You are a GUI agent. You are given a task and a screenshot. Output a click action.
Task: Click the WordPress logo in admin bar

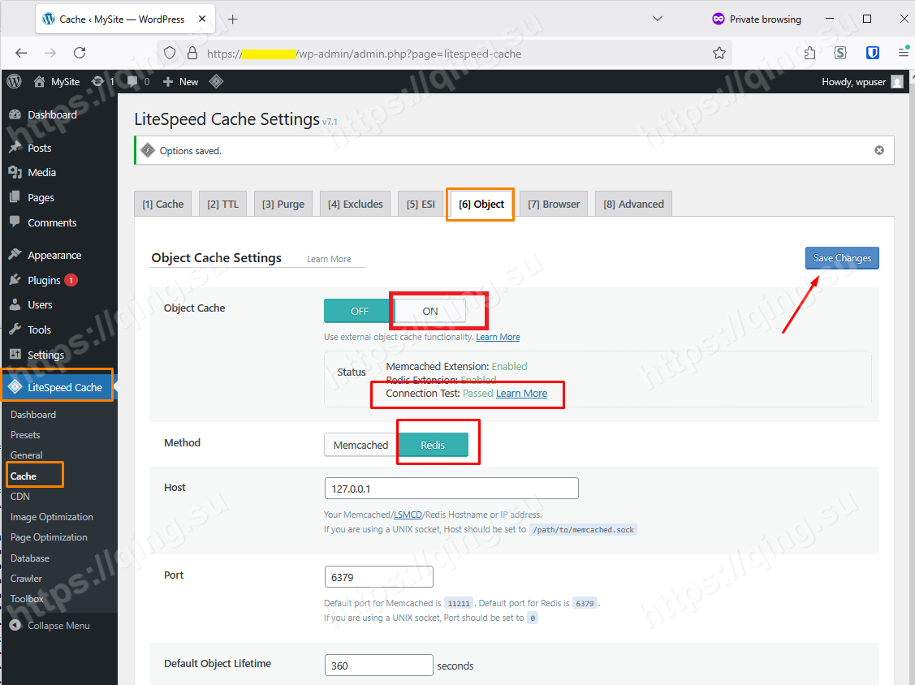click(x=15, y=82)
